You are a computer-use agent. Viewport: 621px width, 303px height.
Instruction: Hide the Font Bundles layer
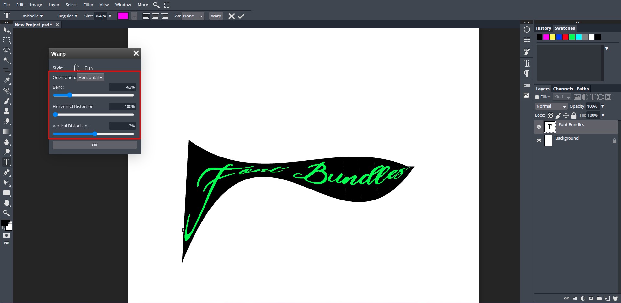click(x=539, y=127)
